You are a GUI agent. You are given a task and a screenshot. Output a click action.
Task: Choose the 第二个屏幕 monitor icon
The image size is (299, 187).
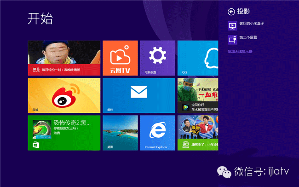pyautogui.click(x=232, y=40)
